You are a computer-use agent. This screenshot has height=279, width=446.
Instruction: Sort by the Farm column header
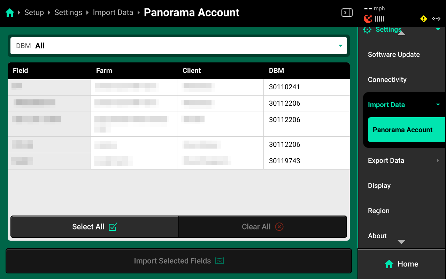pyautogui.click(x=104, y=70)
